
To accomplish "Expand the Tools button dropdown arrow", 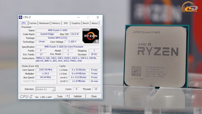I will pos(67,96).
